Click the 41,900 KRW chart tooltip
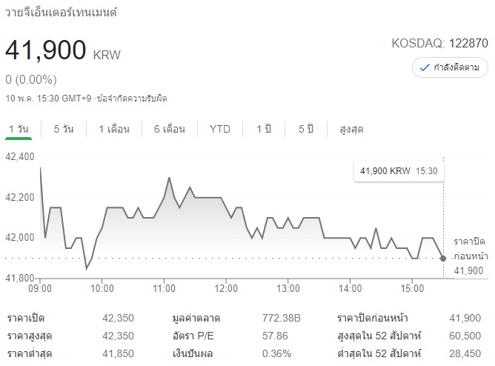This screenshot has height=366, width=495. click(399, 170)
